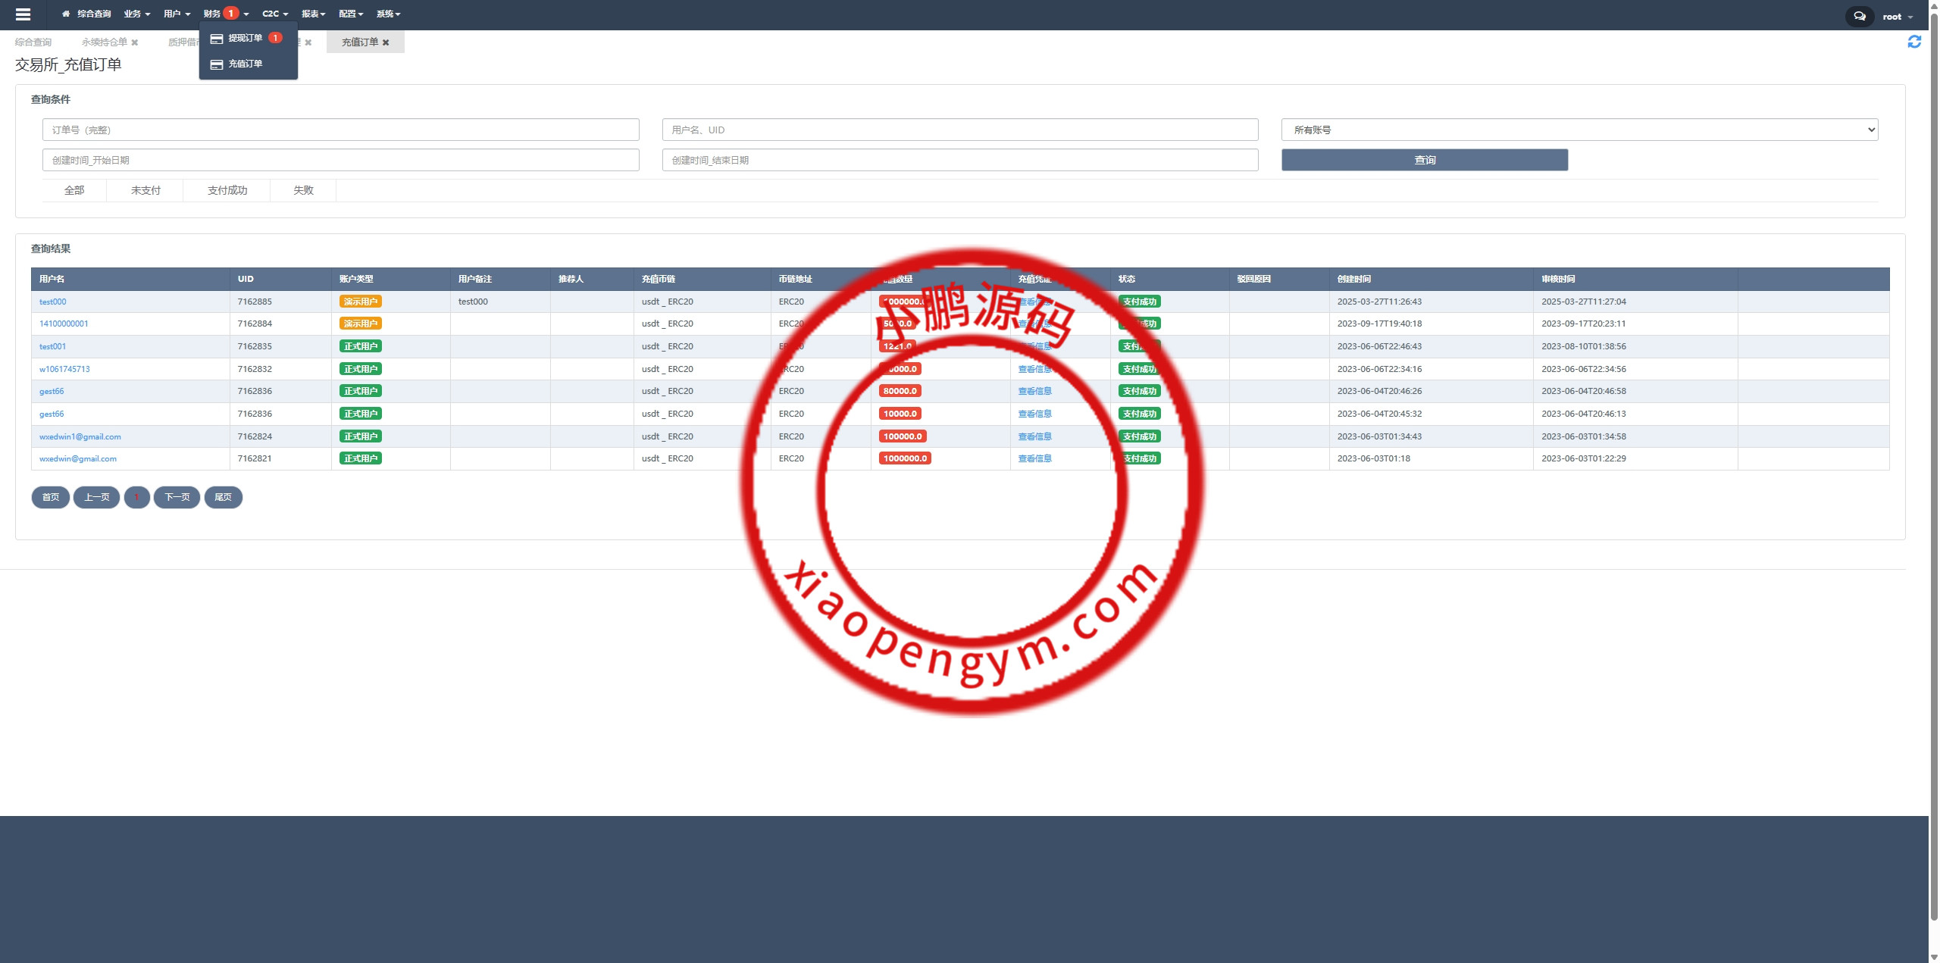
Task: Open the 业务 dropdown menu
Action: [136, 14]
